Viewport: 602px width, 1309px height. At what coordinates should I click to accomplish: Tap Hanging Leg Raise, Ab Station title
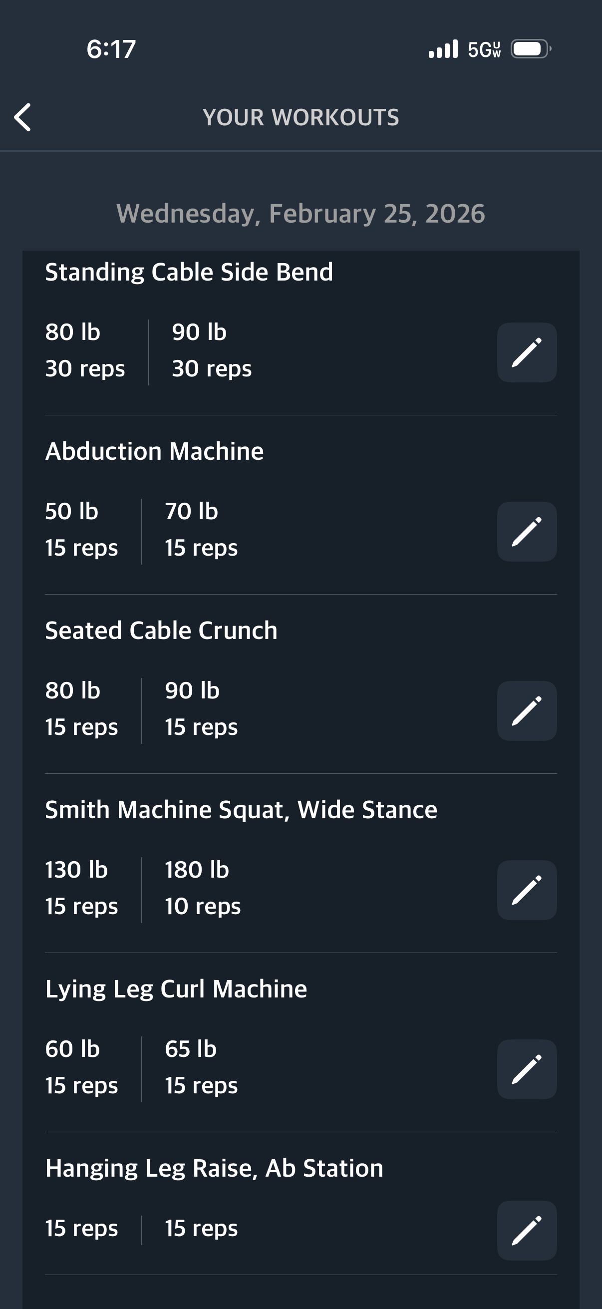tap(214, 1168)
